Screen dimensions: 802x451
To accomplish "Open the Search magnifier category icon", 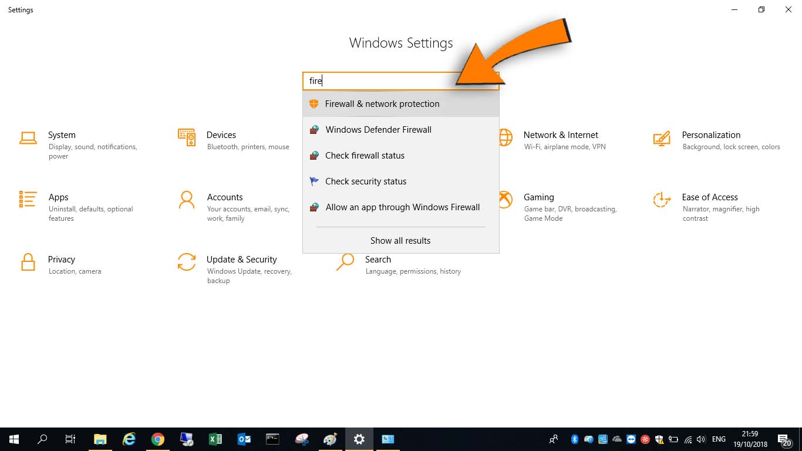I will (345, 262).
